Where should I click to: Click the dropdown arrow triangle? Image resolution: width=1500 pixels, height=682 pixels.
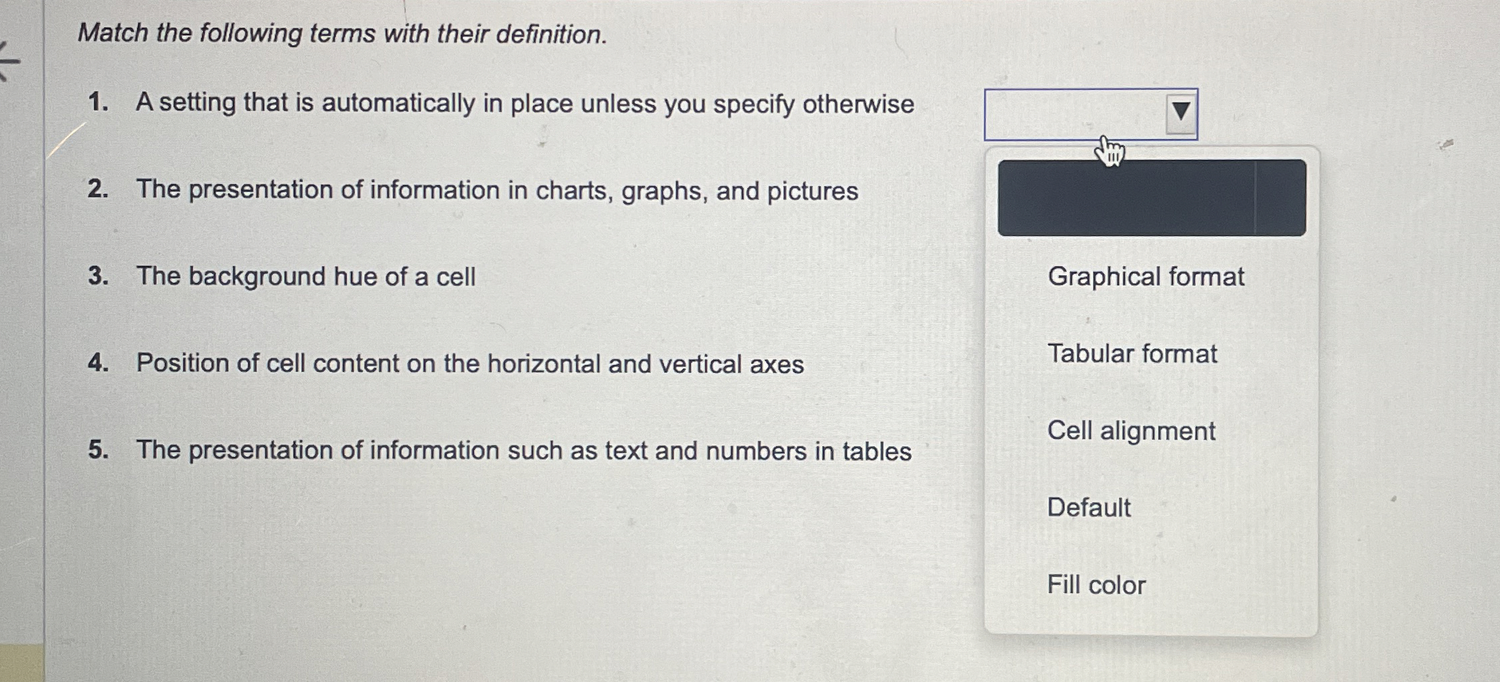pyautogui.click(x=1179, y=113)
